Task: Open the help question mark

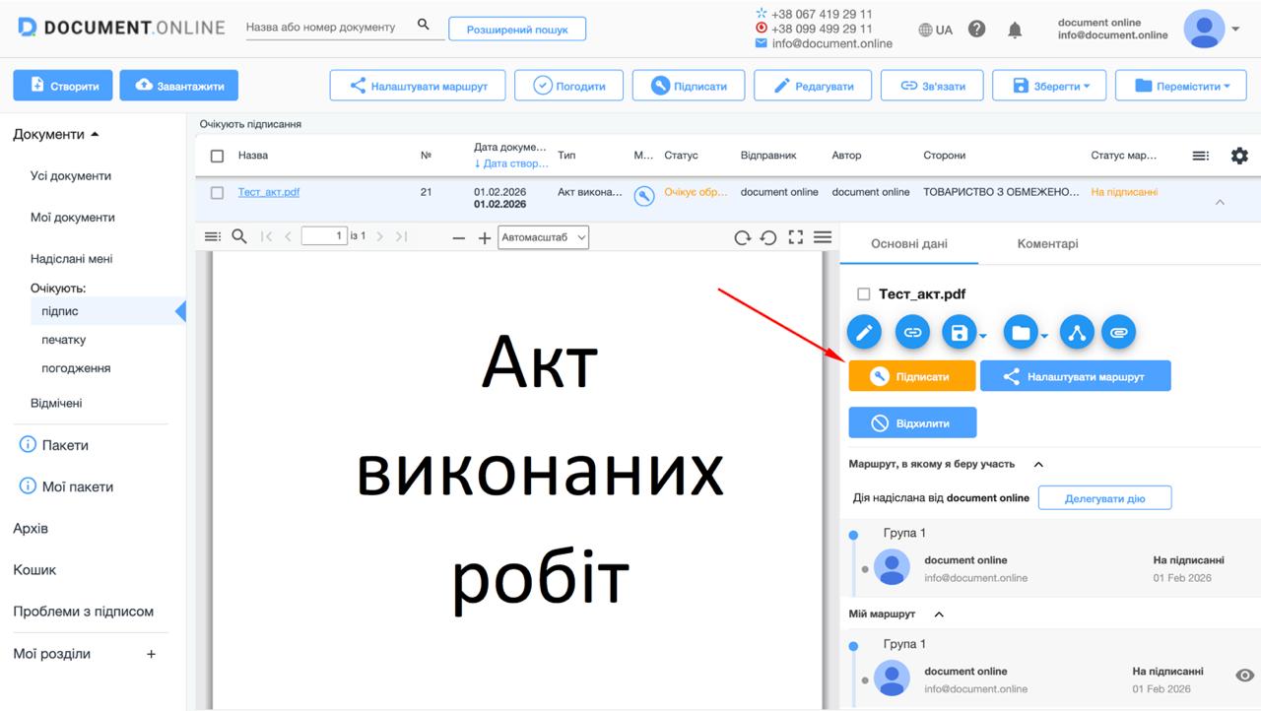Action: (x=976, y=30)
